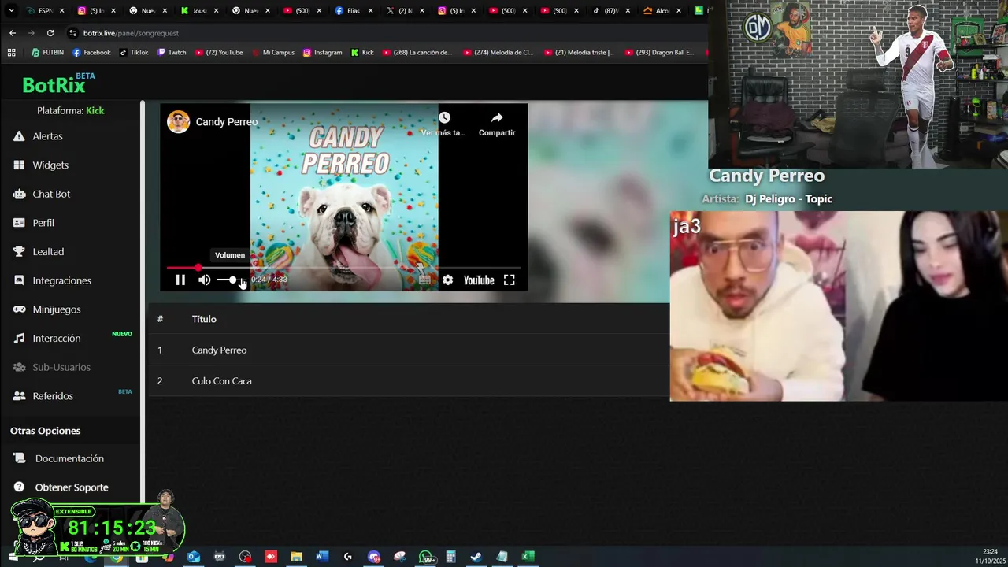Open Lealtad in the sidebar
This screenshot has height=567, width=1008.
[x=48, y=251]
